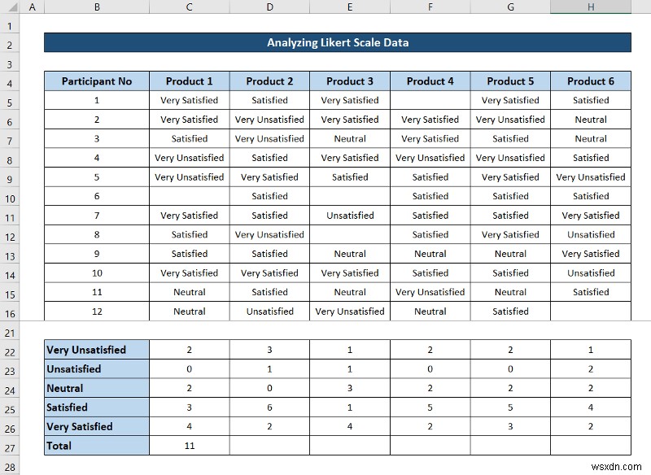Screen dimensions: 651x475
Task: Select the empty Product 4 cell for Participant 1
Action: point(430,100)
